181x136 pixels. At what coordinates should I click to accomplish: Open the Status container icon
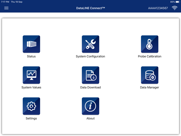click(31, 44)
